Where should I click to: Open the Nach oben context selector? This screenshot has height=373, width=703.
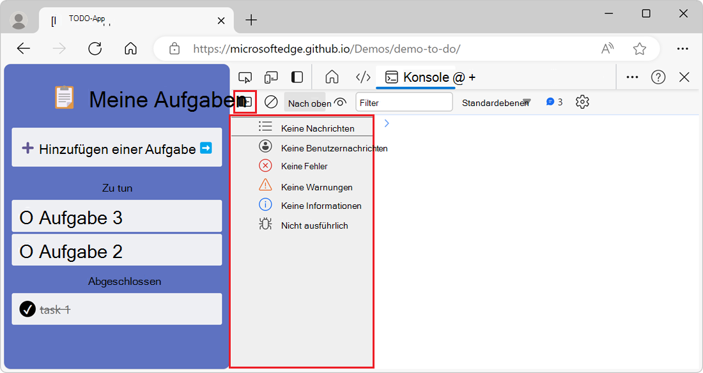[309, 103]
